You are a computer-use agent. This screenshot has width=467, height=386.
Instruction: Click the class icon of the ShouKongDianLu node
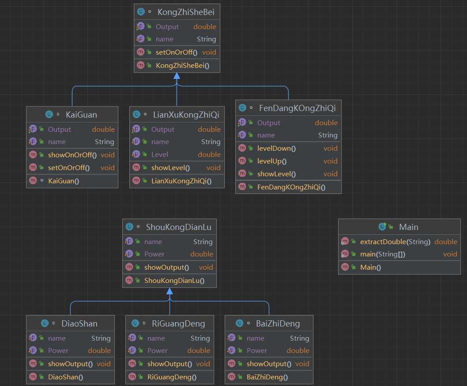(129, 226)
